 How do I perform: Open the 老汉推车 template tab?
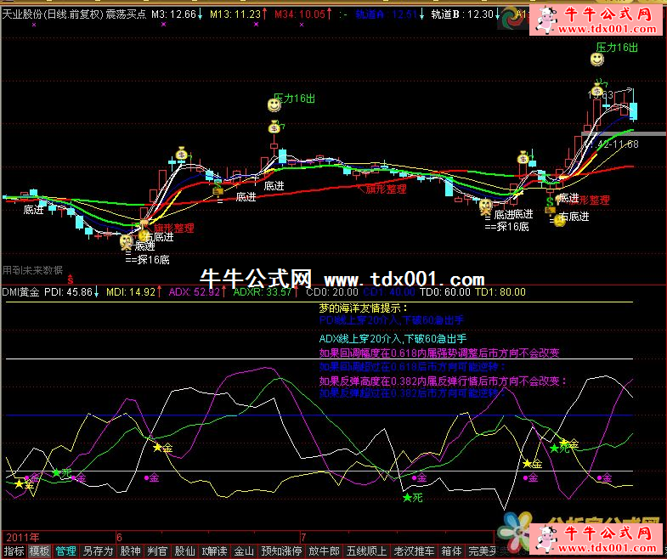414,551
